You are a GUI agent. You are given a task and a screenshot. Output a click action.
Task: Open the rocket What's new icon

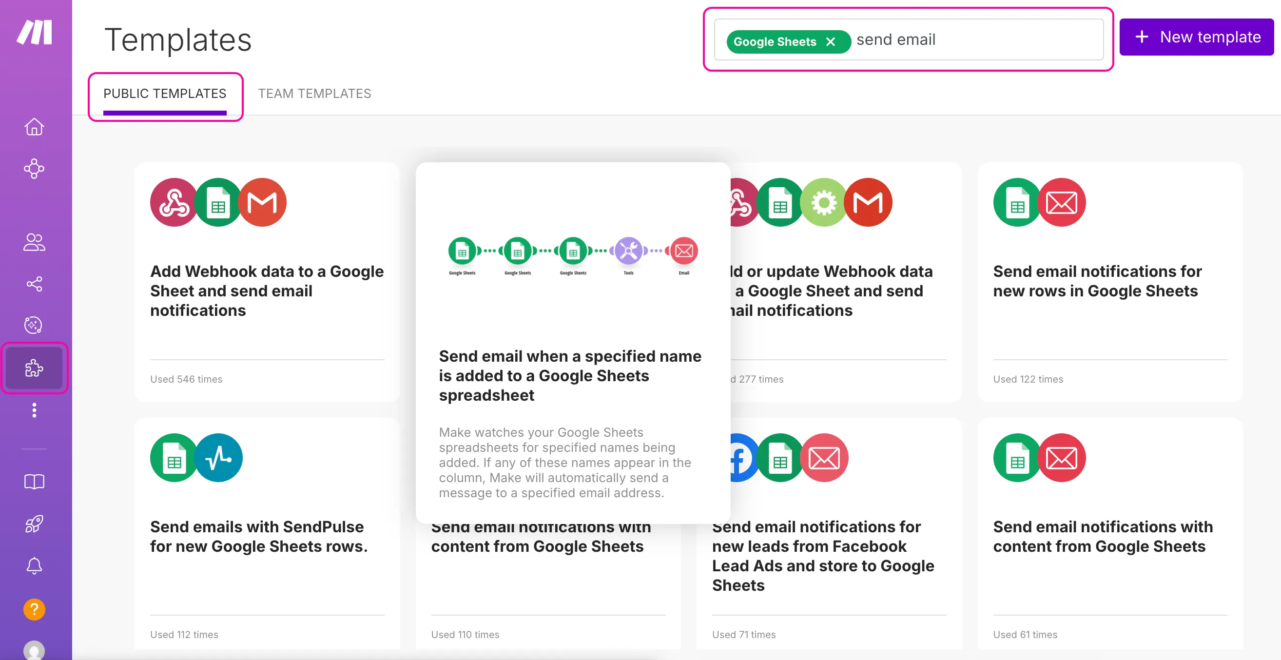coord(34,524)
